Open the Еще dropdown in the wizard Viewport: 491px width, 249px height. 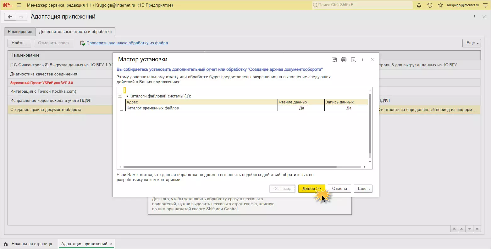[x=363, y=189]
